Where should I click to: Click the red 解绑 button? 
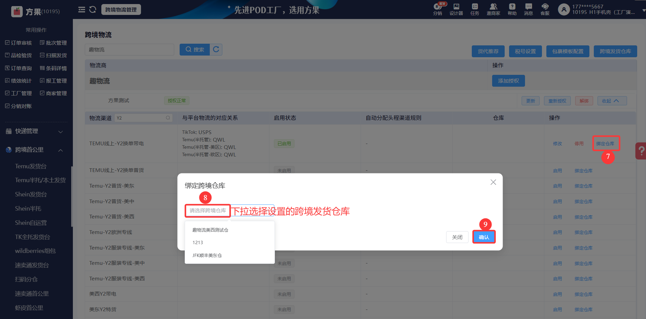584,101
